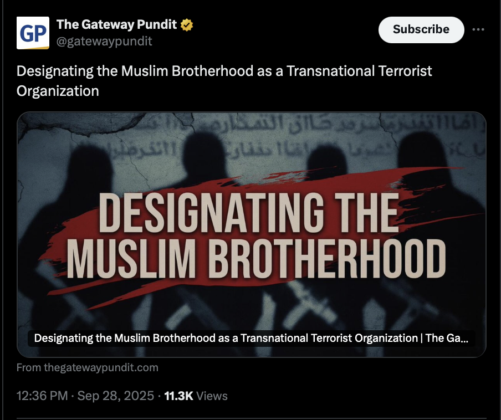The width and height of the screenshot is (501, 420).
Task: Click the word Organization in the post text
Action: (x=58, y=91)
